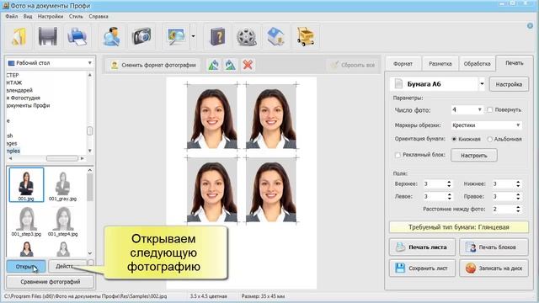Enable the Рекламный блок checkbox
This screenshot has height=303, width=539.
(x=398, y=155)
